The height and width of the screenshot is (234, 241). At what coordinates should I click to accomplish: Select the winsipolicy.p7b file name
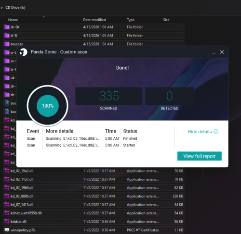pos(23,230)
